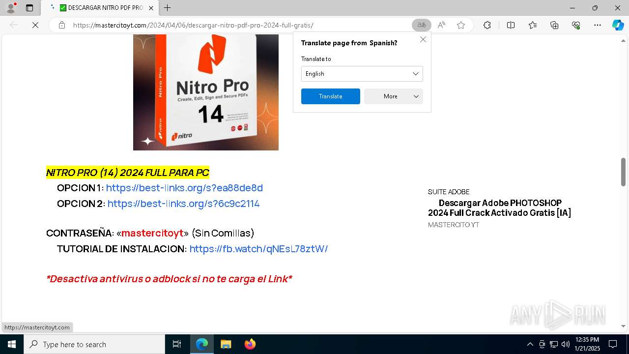629x354 pixels.
Task: Go back to previous page
Action: pyautogui.click(x=14, y=25)
